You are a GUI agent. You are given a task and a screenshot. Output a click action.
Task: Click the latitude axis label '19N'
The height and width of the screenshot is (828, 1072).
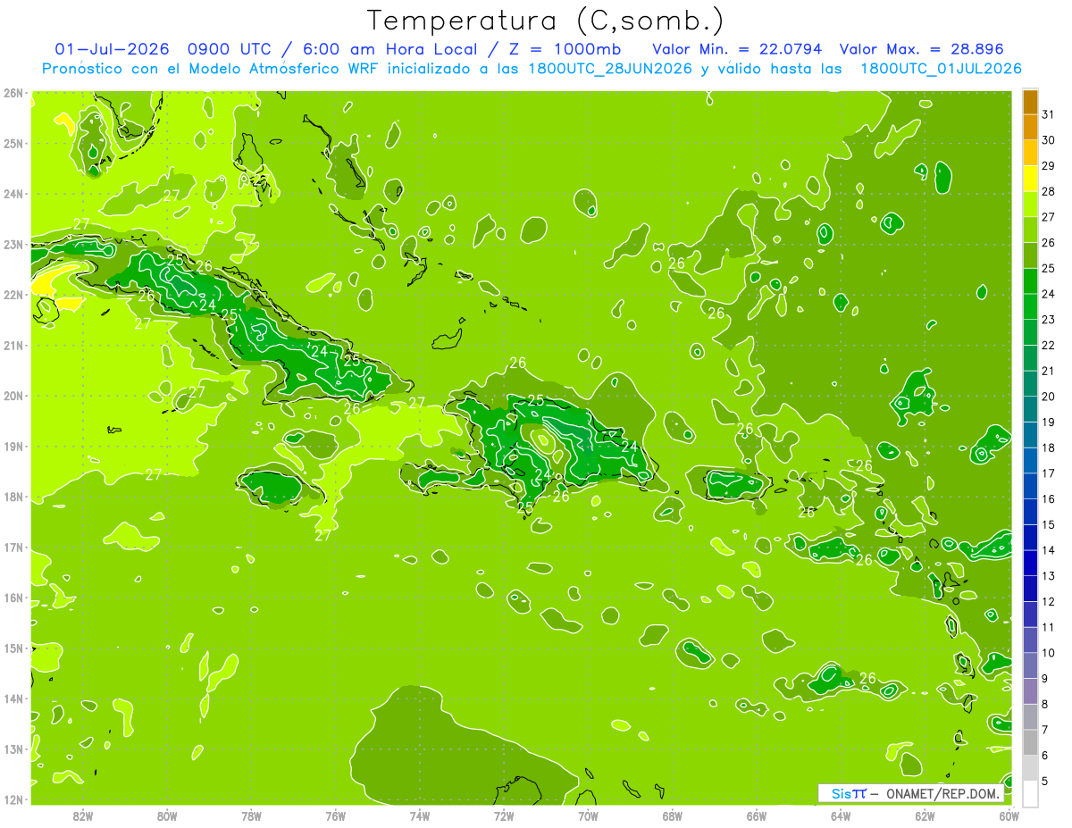tap(13, 447)
